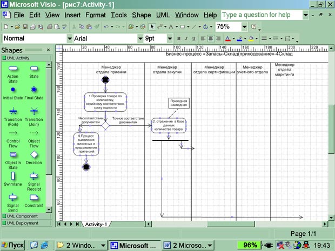
Task: Open the File menu
Action: tap(19, 15)
